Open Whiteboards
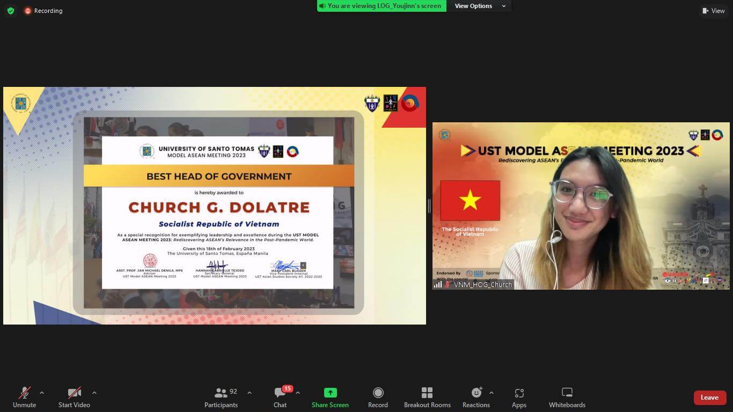733x412 pixels. point(567,398)
